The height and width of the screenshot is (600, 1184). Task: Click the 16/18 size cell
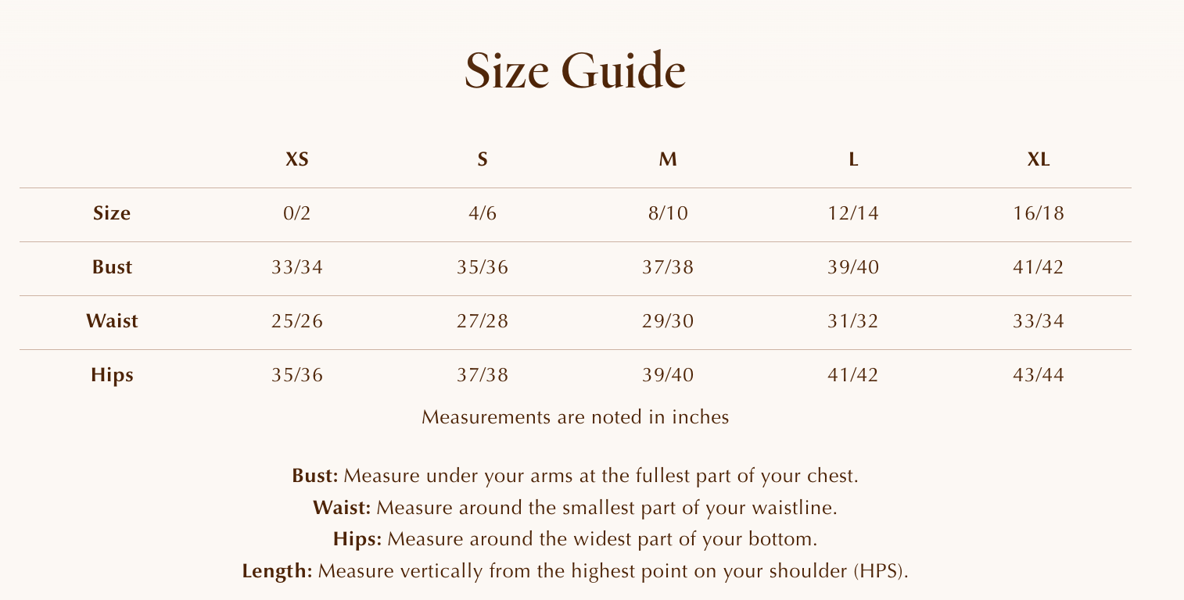coord(1039,213)
